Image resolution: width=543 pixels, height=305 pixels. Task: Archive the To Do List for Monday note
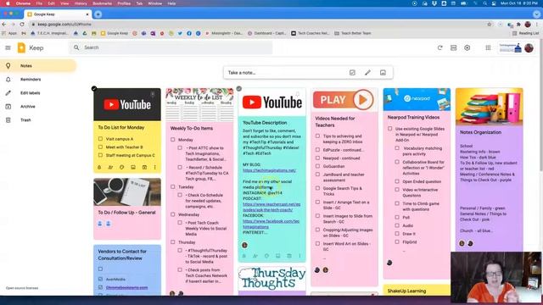tap(144, 168)
